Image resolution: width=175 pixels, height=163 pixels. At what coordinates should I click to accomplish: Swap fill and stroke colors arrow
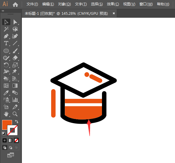pos(17,121)
